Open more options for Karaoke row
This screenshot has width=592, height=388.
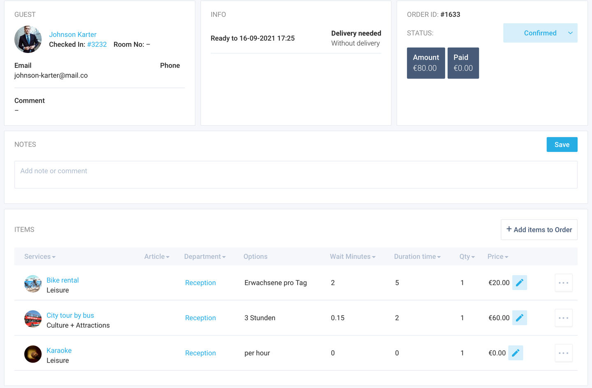pyautogui.click(x=564, y=353)
